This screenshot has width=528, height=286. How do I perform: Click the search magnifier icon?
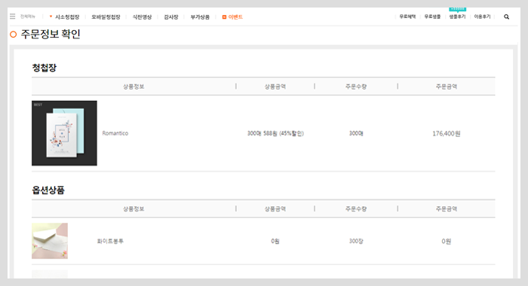(506, 17)
